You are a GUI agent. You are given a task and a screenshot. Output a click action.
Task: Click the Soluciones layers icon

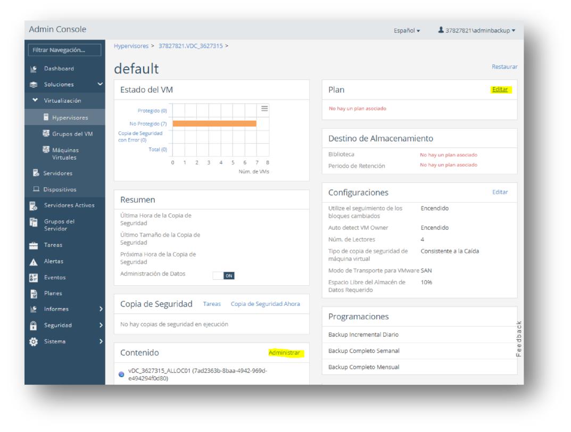pyautogui.click(x=34, y=85)
